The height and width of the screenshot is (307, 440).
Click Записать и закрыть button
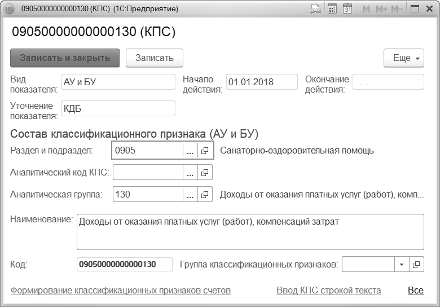coord(65,58)
